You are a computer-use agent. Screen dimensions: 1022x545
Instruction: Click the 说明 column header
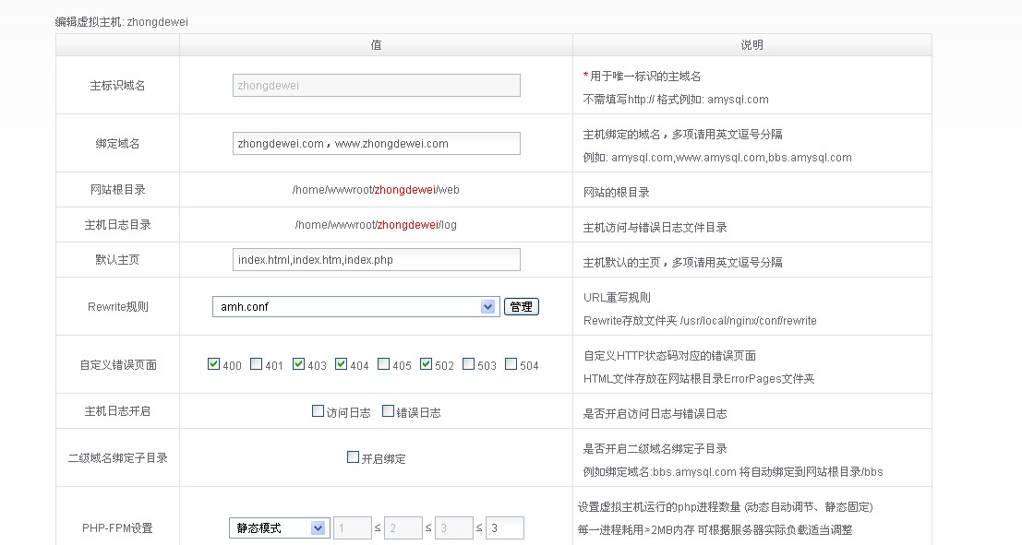751,45
